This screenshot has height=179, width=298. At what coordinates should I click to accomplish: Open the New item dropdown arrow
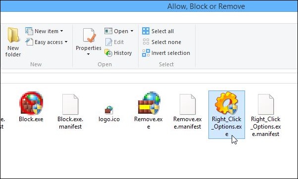click(x=61, y=31)
